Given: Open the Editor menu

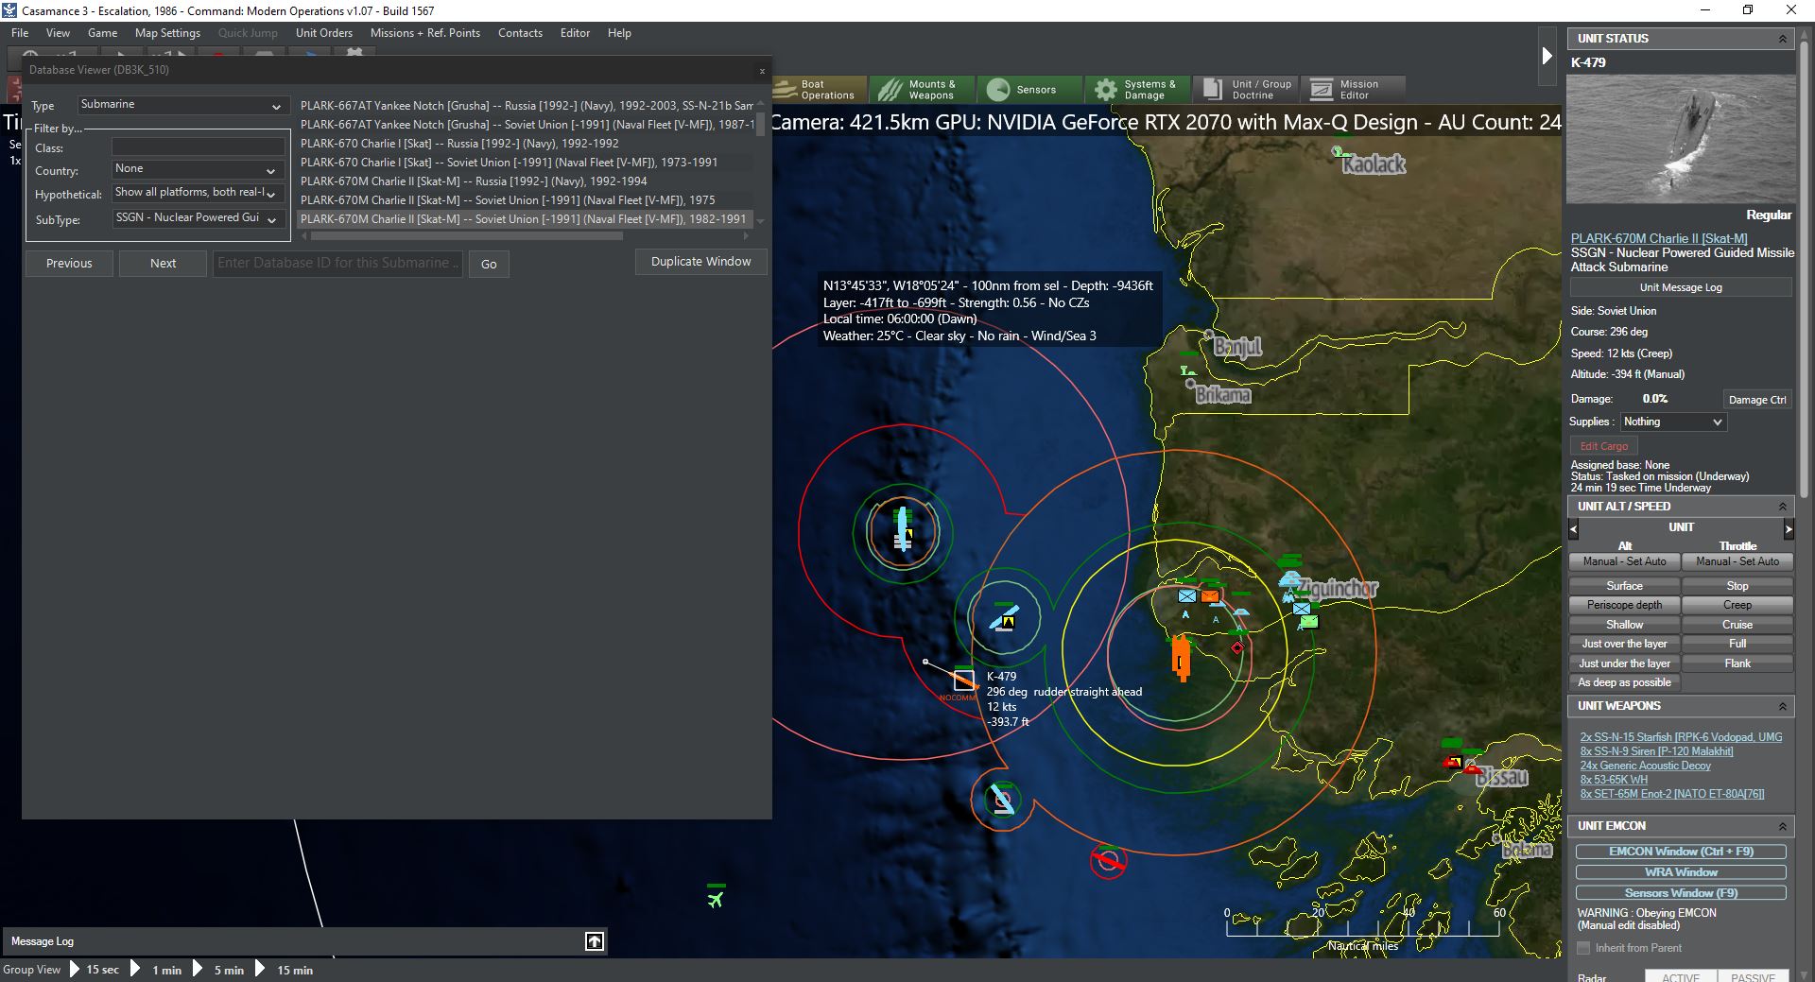Looking at the screenshot, I should pyautogui.click(x=575, y=33).
